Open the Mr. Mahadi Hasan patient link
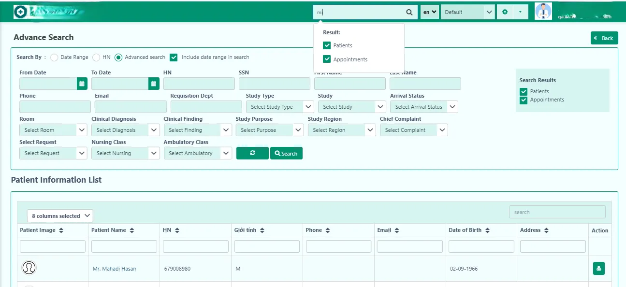The height and width of the screenshot is (287, 626). (114, 269)
